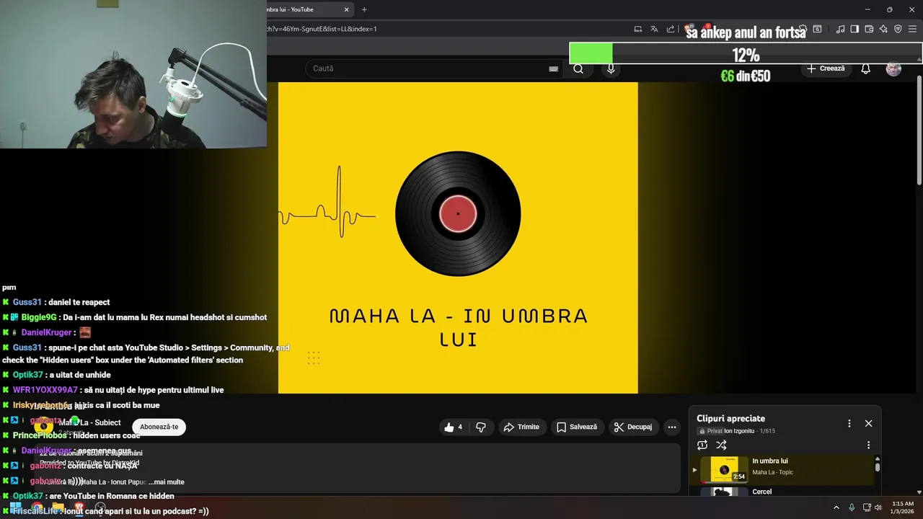This screenshot has width=923, height=519.
Task: Click the browser share page icon
Action: 671,29
